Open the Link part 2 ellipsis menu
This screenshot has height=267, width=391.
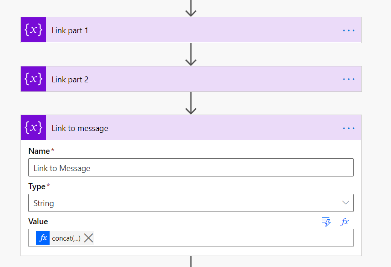pos(348,79)
